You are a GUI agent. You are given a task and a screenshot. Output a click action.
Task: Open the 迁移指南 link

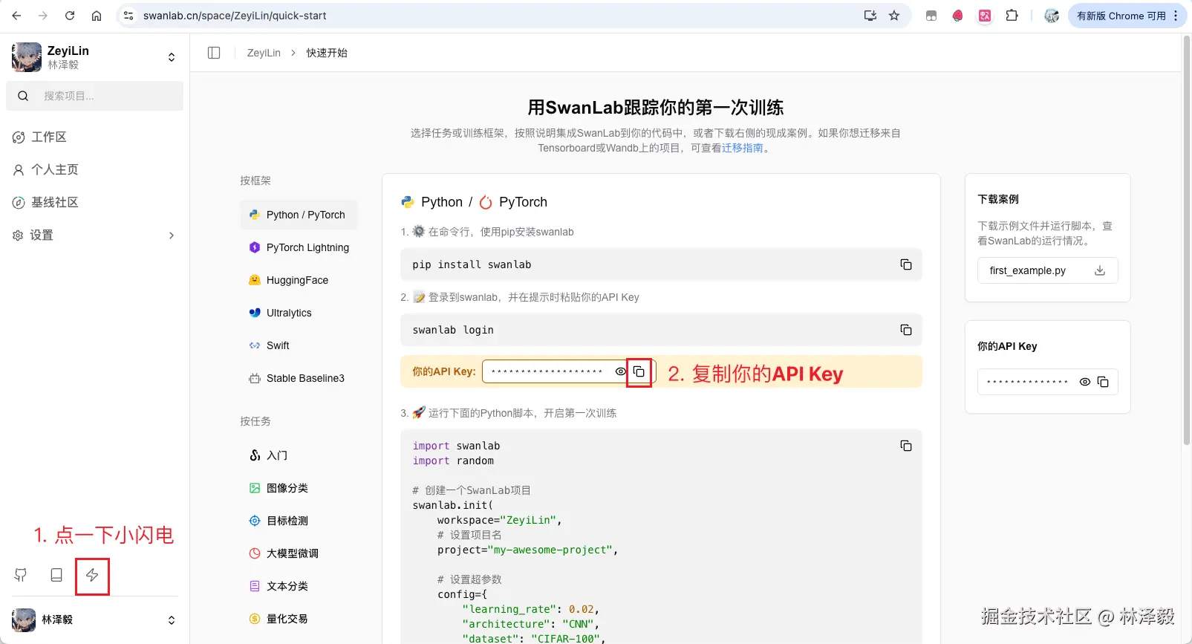(743, 148)
